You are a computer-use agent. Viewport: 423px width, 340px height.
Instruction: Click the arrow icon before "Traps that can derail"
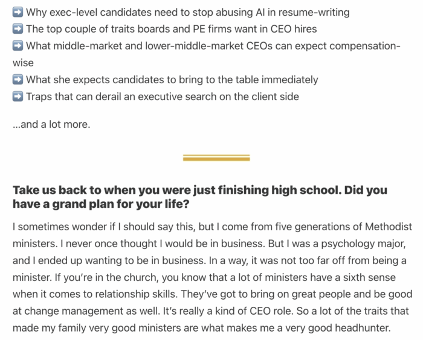(x=18, y=96)
